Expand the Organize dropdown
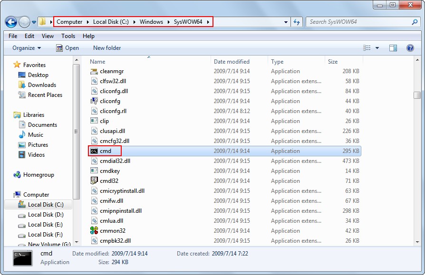Screen dimensions: 425x275 click(x=27, y=48)
